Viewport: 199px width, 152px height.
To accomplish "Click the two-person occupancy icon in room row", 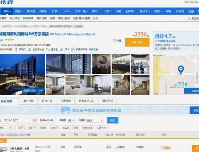I will pyautogui.click(x=109, y=147).
